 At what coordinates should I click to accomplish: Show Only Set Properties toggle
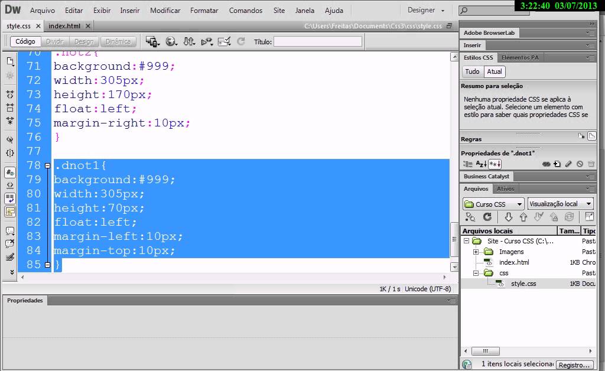495,164
